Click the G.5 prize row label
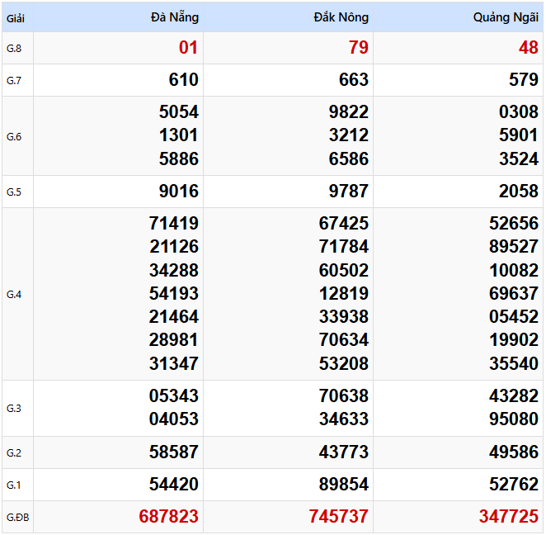Viewport: 546px width, 535px height. point(14,192)
